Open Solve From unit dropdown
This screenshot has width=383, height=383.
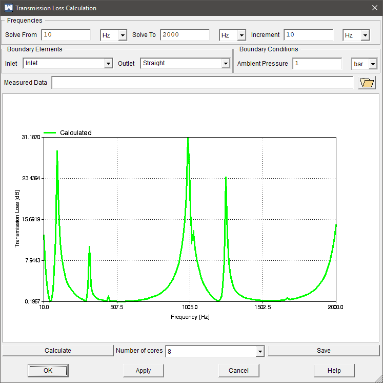click(123, 35)
